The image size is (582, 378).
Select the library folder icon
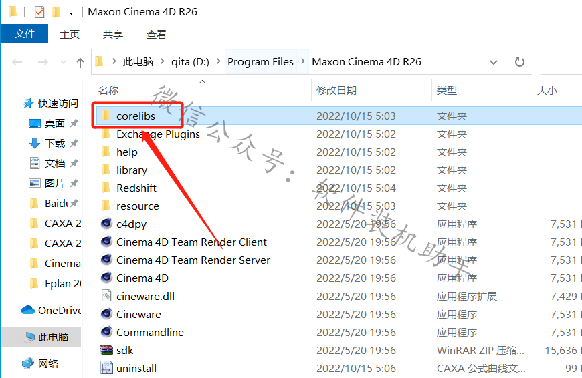tap(106, 170)
